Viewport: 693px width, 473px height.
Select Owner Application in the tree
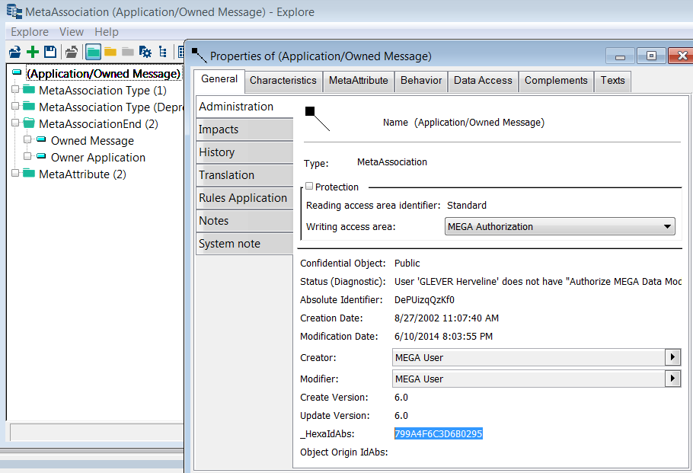click(97, 158)
